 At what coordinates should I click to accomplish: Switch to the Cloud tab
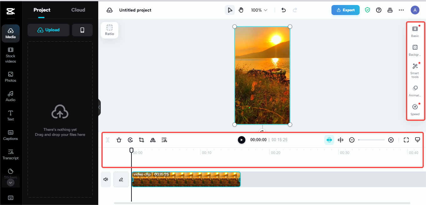click(78, 10)
